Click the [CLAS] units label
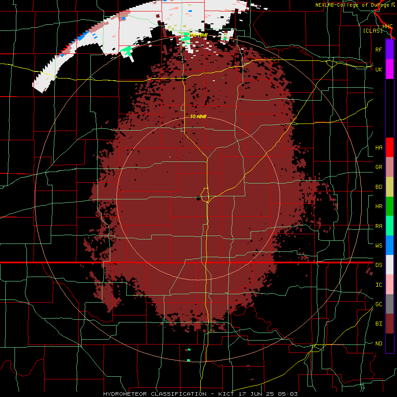Viewport: 397px width, 397px height. point(373,30)
